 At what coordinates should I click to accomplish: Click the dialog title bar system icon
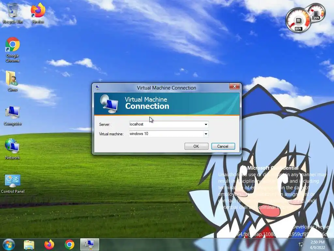97,88
